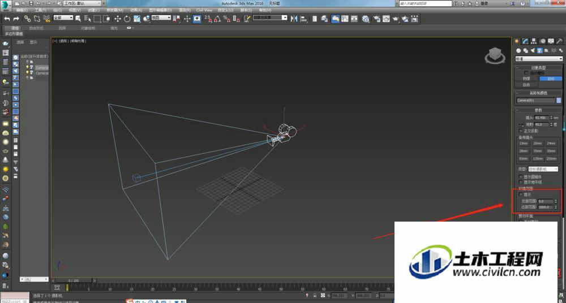Click the Undo arrow in main toolbar
This screenshot has height=303, width=566.
7,19
